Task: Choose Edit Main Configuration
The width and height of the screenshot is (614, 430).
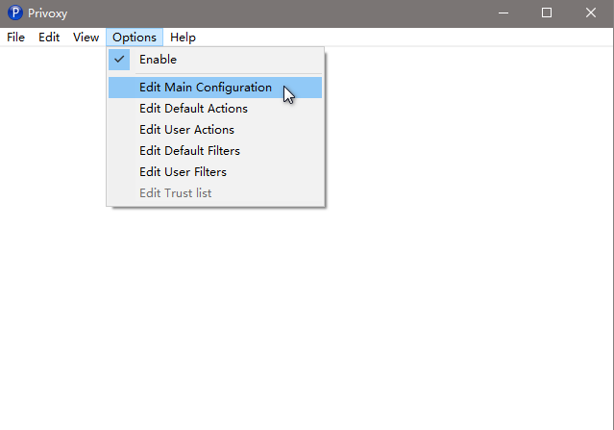Action: [215, 88]
